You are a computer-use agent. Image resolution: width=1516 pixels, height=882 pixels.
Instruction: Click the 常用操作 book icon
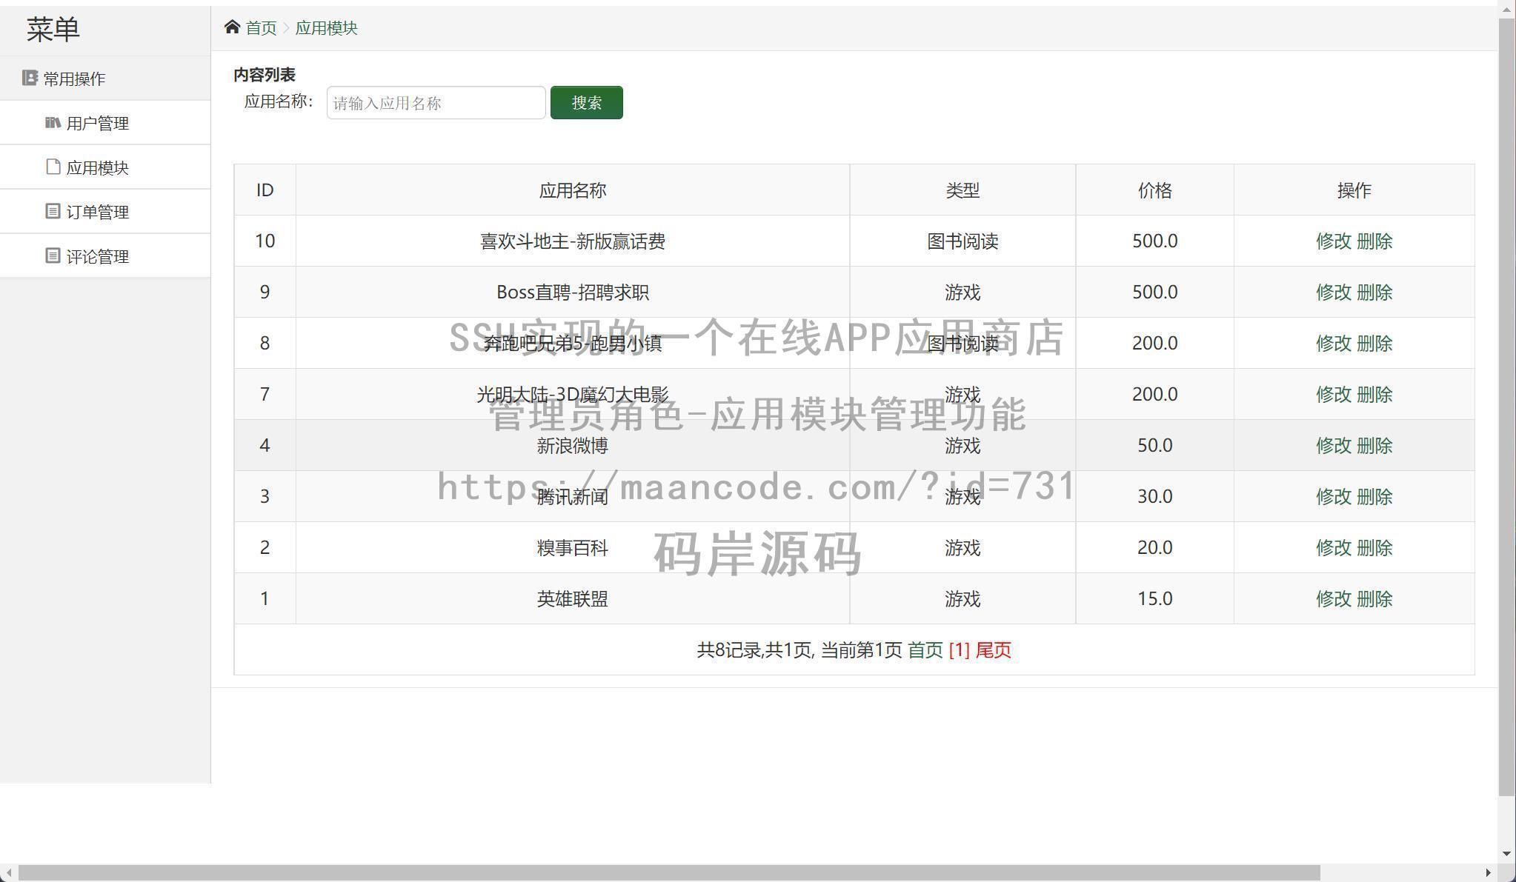(x=30, y=78)
